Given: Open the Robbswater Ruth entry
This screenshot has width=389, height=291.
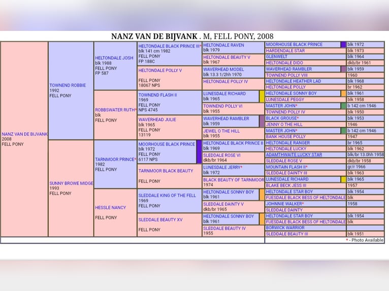Looking at the screenshot, I should [115, 110].
